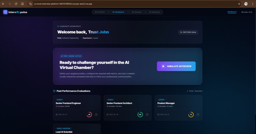Click the browser address bar URL
Screen dimensions: 256x134
[x=63, y=4]
